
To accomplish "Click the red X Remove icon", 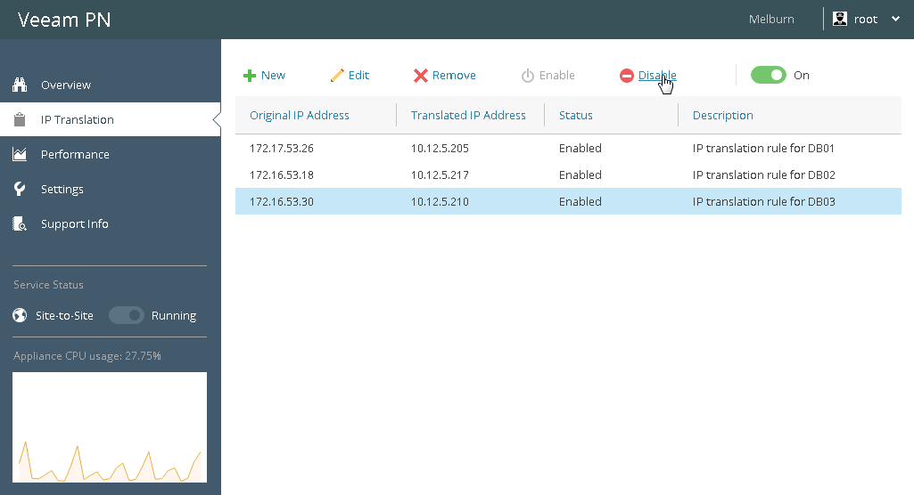I will tap(421, 76).
